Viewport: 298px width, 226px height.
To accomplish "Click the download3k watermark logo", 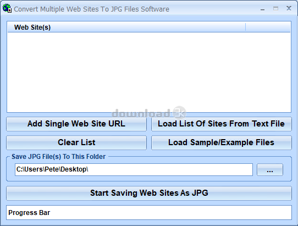I will pos(149,113).
